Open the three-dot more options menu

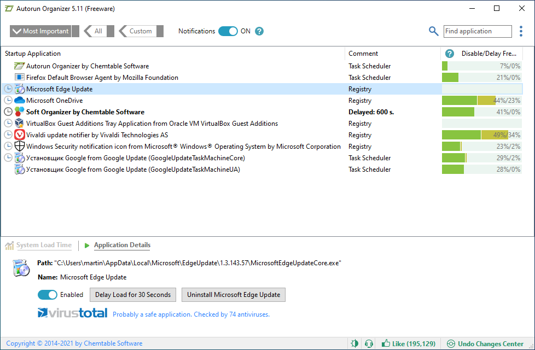click(521, 31)
